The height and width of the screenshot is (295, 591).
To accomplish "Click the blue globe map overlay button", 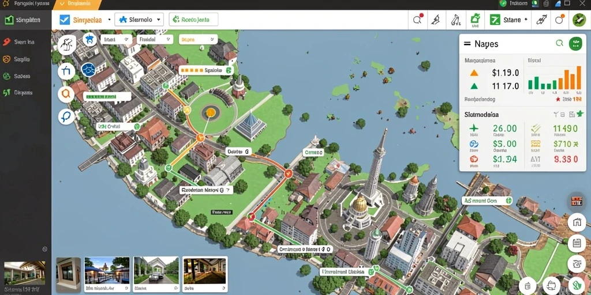I will tap(88, 70).
